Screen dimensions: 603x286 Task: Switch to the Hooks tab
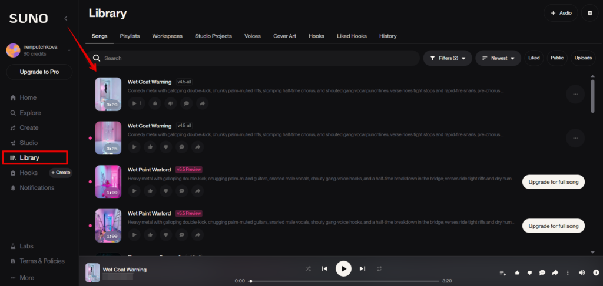click(x=316, y=36)
